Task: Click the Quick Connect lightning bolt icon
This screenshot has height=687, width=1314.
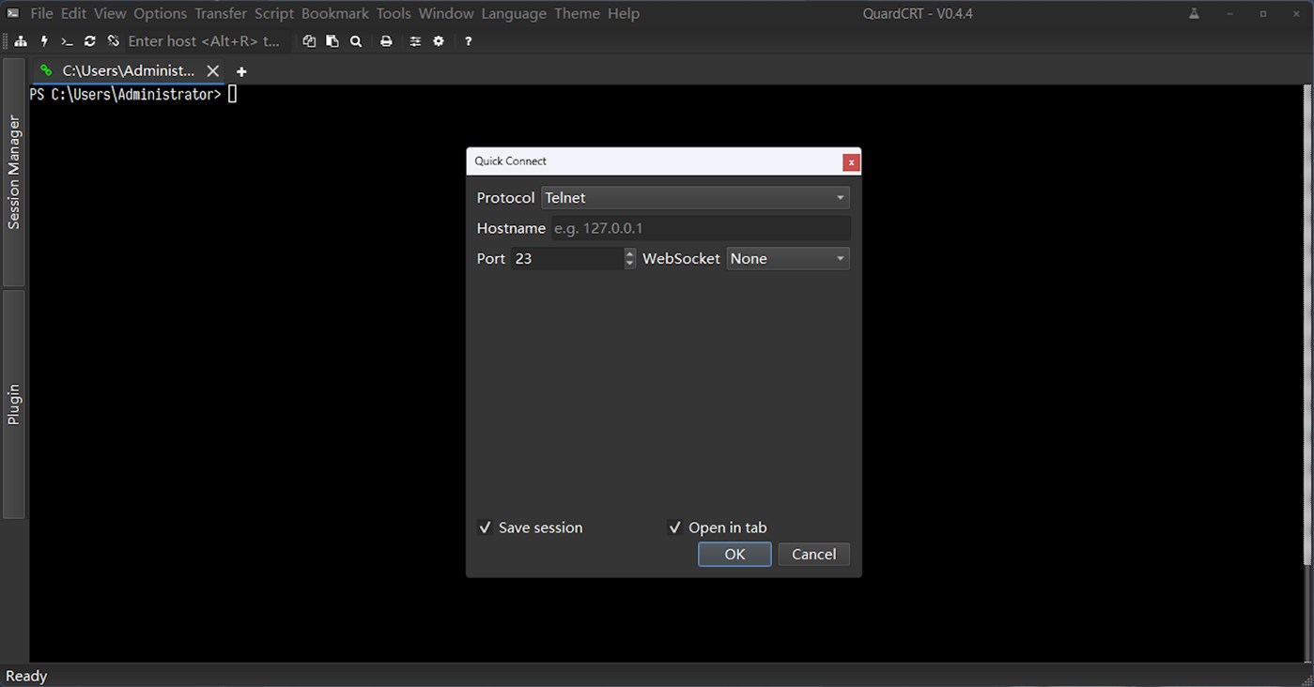Action: tap(43, 40)
